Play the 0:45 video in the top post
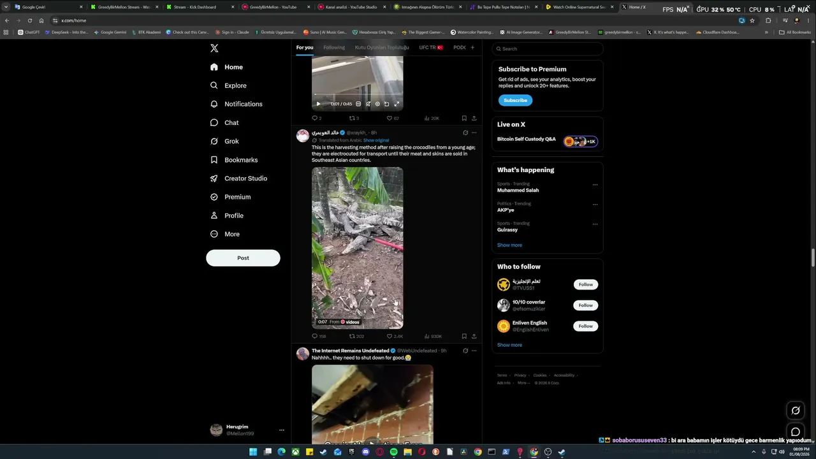The image size is (816, 459). (x=319, y=104)
